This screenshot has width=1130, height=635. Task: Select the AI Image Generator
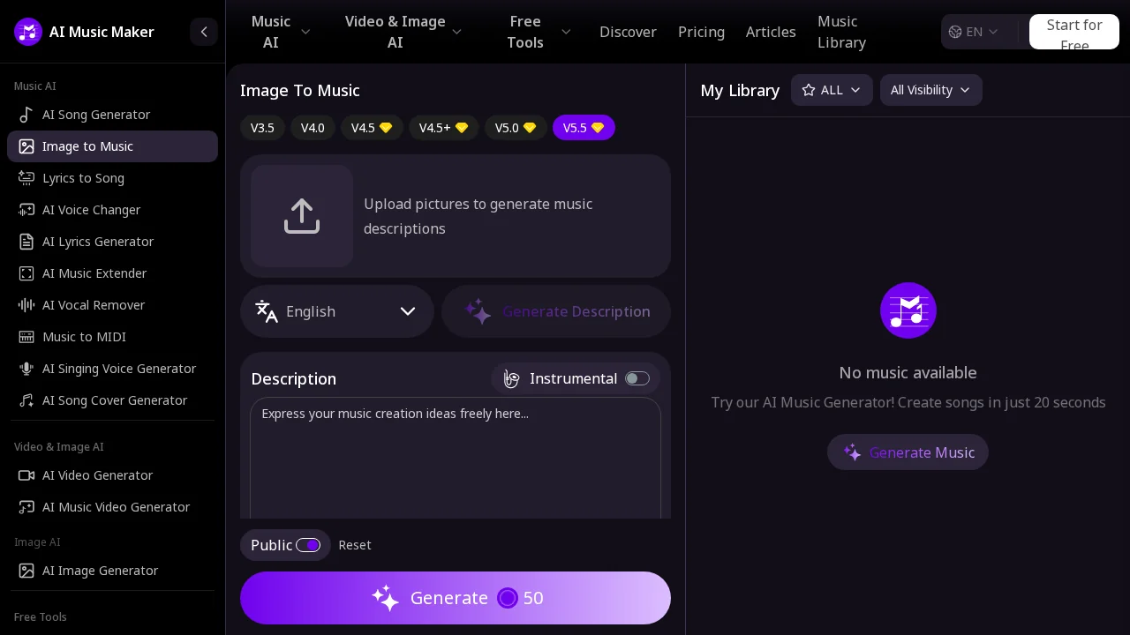[100, 571]
